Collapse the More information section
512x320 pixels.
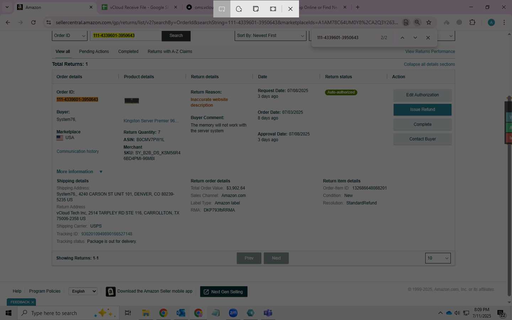(79, 172)
